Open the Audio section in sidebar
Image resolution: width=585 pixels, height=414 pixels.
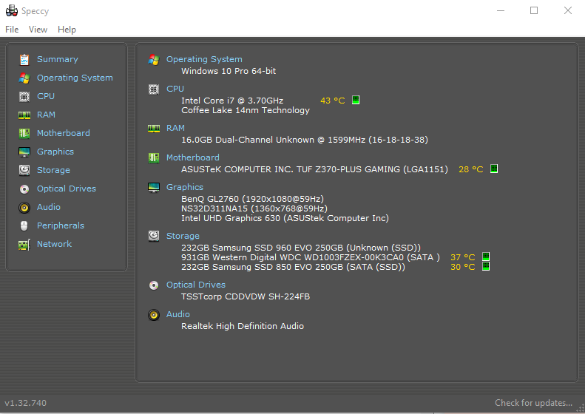49,207
